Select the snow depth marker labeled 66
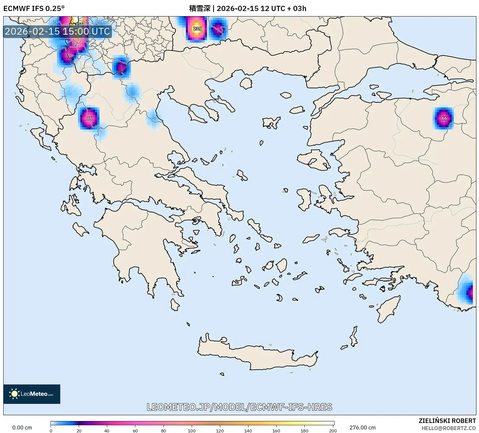The image size is (479, 433). (444, 118)
